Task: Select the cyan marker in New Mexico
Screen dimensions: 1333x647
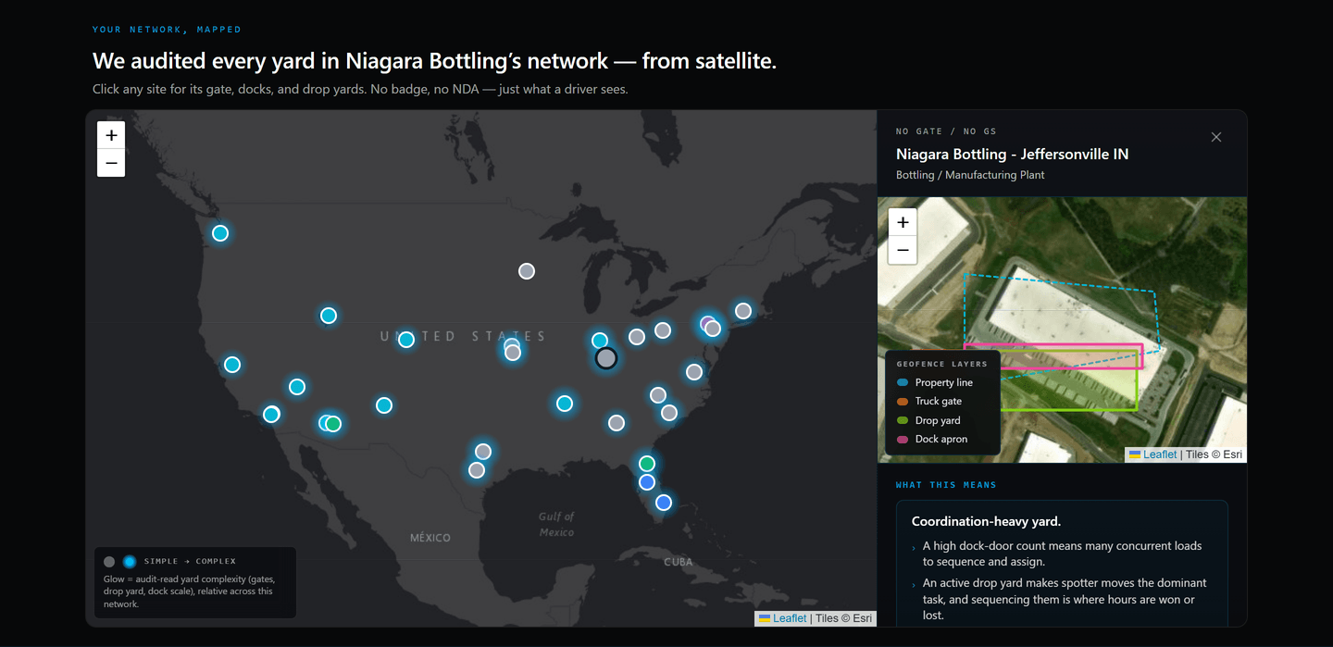Action: [384, 405]
